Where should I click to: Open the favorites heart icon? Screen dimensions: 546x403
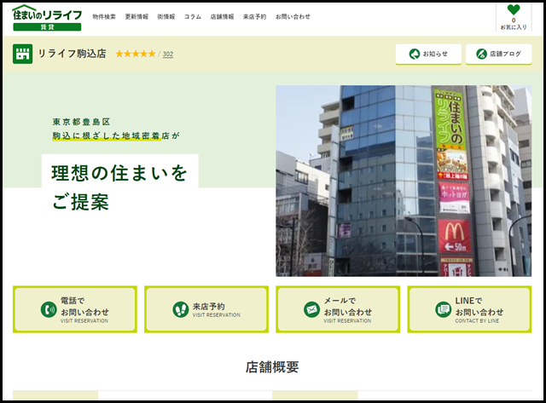pyautogui.click(x=514, y=9)
